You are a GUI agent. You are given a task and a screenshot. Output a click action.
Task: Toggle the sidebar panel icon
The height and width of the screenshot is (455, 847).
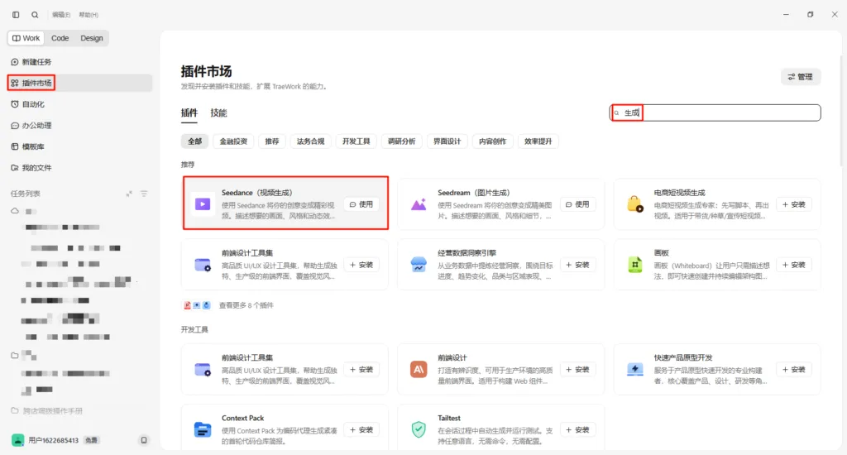coord(16,15)
